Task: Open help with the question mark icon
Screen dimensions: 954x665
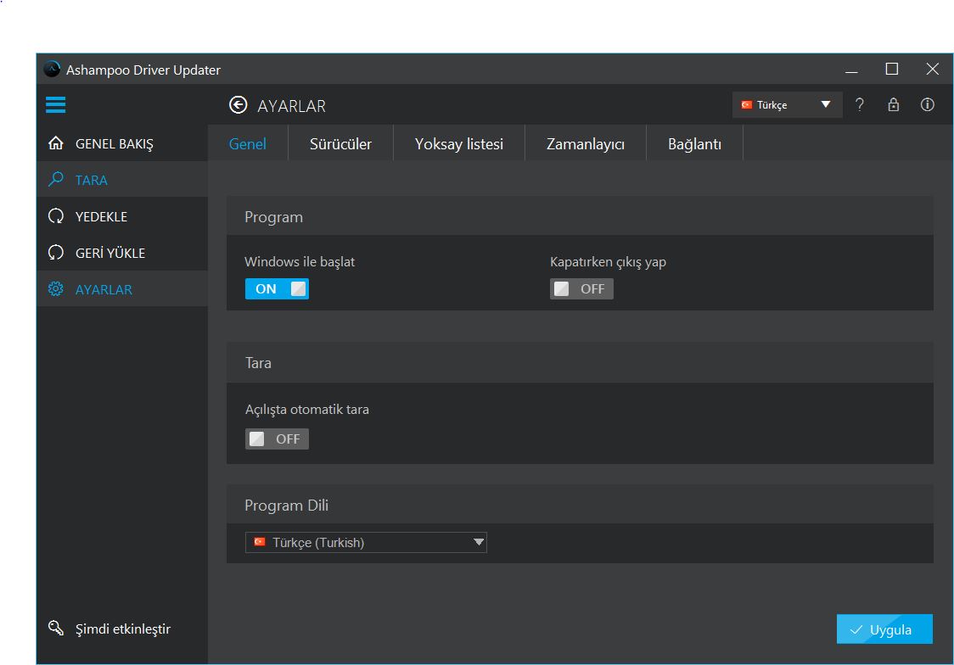Action: (x=859, y=104)
